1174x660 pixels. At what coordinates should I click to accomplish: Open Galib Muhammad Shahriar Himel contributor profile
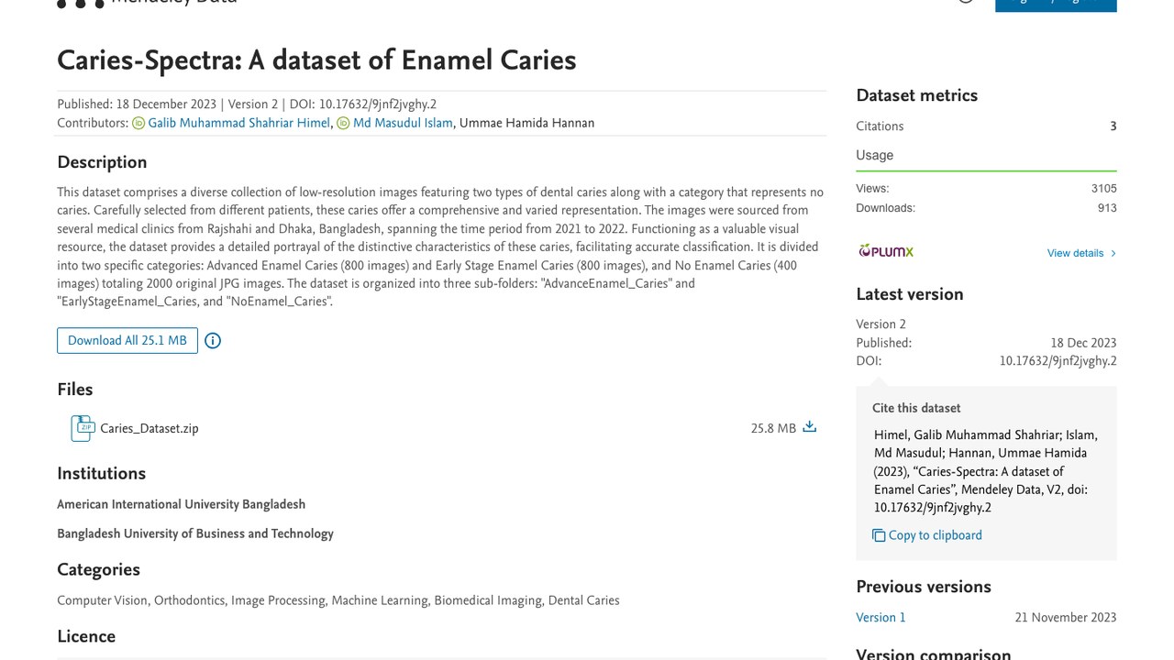click(x=238, y=123)
